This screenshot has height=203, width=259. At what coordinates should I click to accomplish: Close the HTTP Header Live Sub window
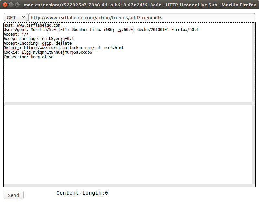(5, 5)
